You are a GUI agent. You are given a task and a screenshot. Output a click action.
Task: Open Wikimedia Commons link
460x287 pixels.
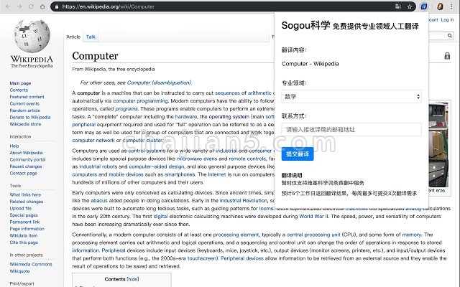[31, 264]
